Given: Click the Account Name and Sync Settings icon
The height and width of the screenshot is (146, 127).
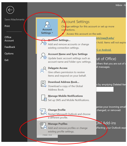Looking at the screenshot, I should point(44,56).
